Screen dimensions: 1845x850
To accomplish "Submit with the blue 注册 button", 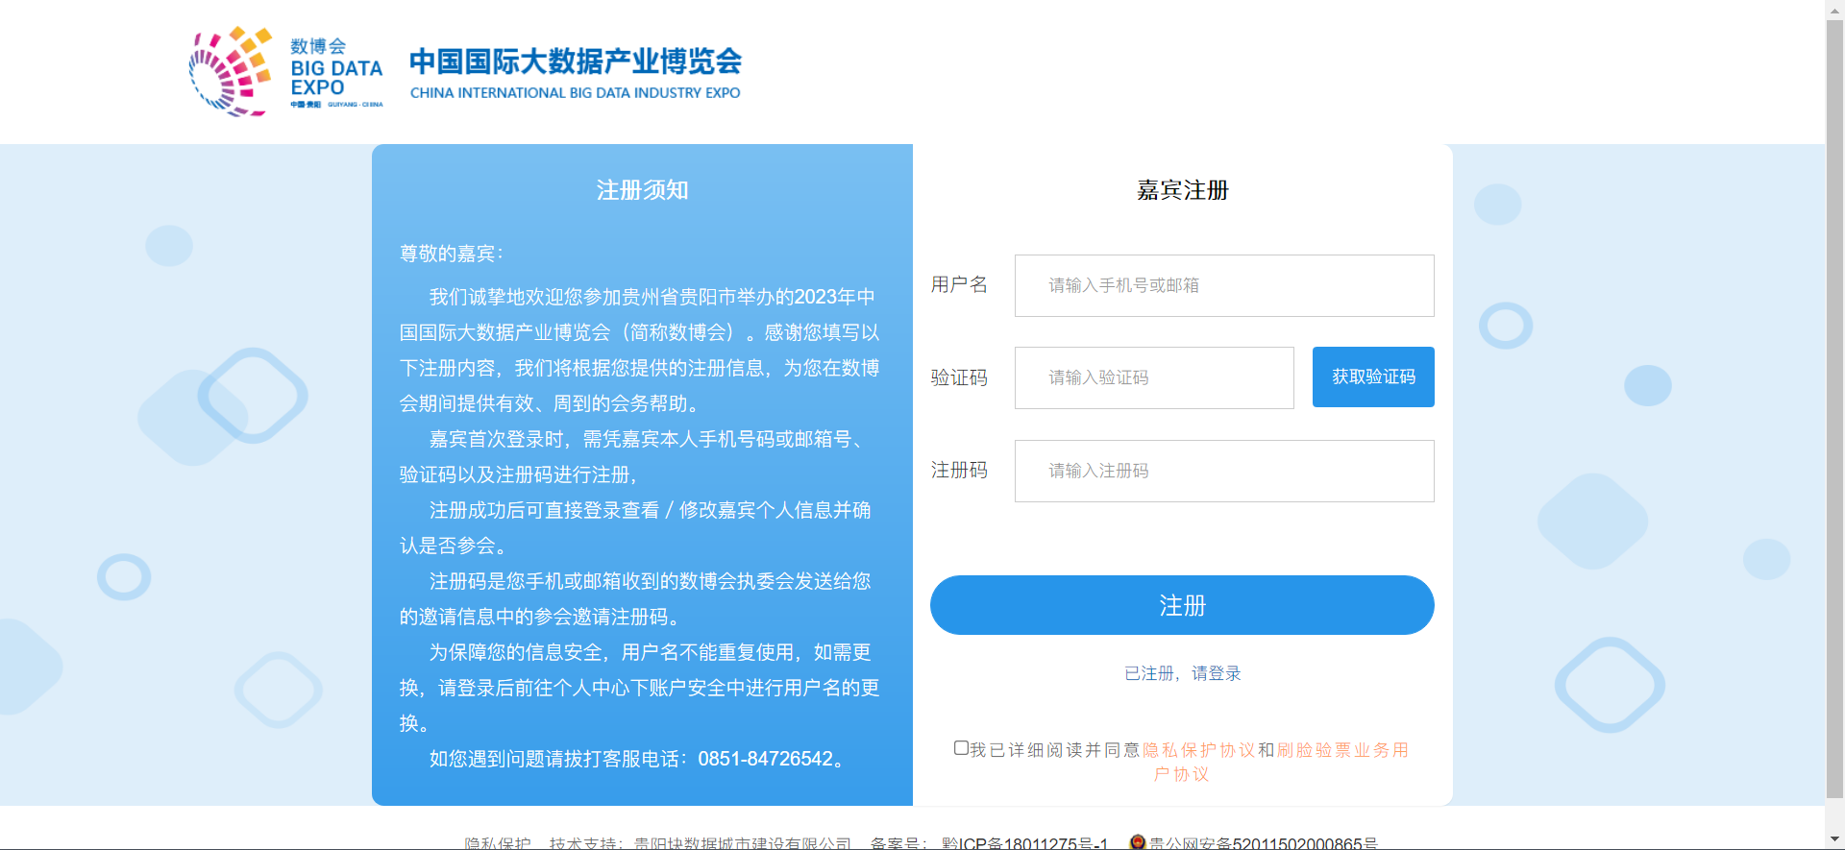I will point(1181,605).
